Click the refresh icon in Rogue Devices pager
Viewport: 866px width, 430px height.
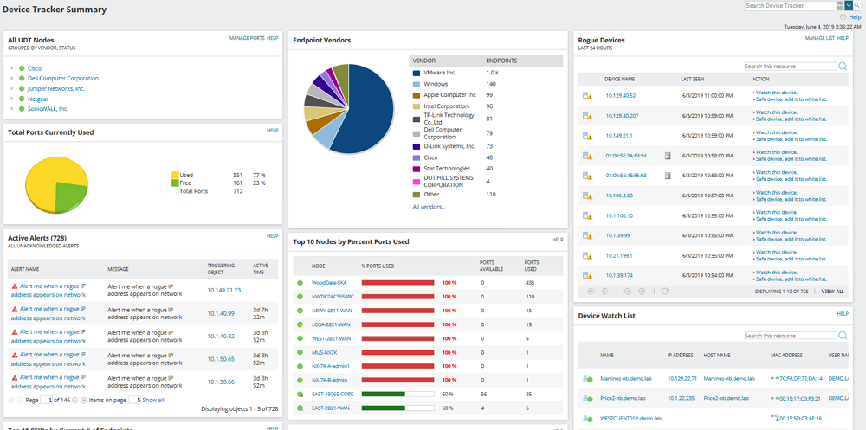tap(665, 291)
